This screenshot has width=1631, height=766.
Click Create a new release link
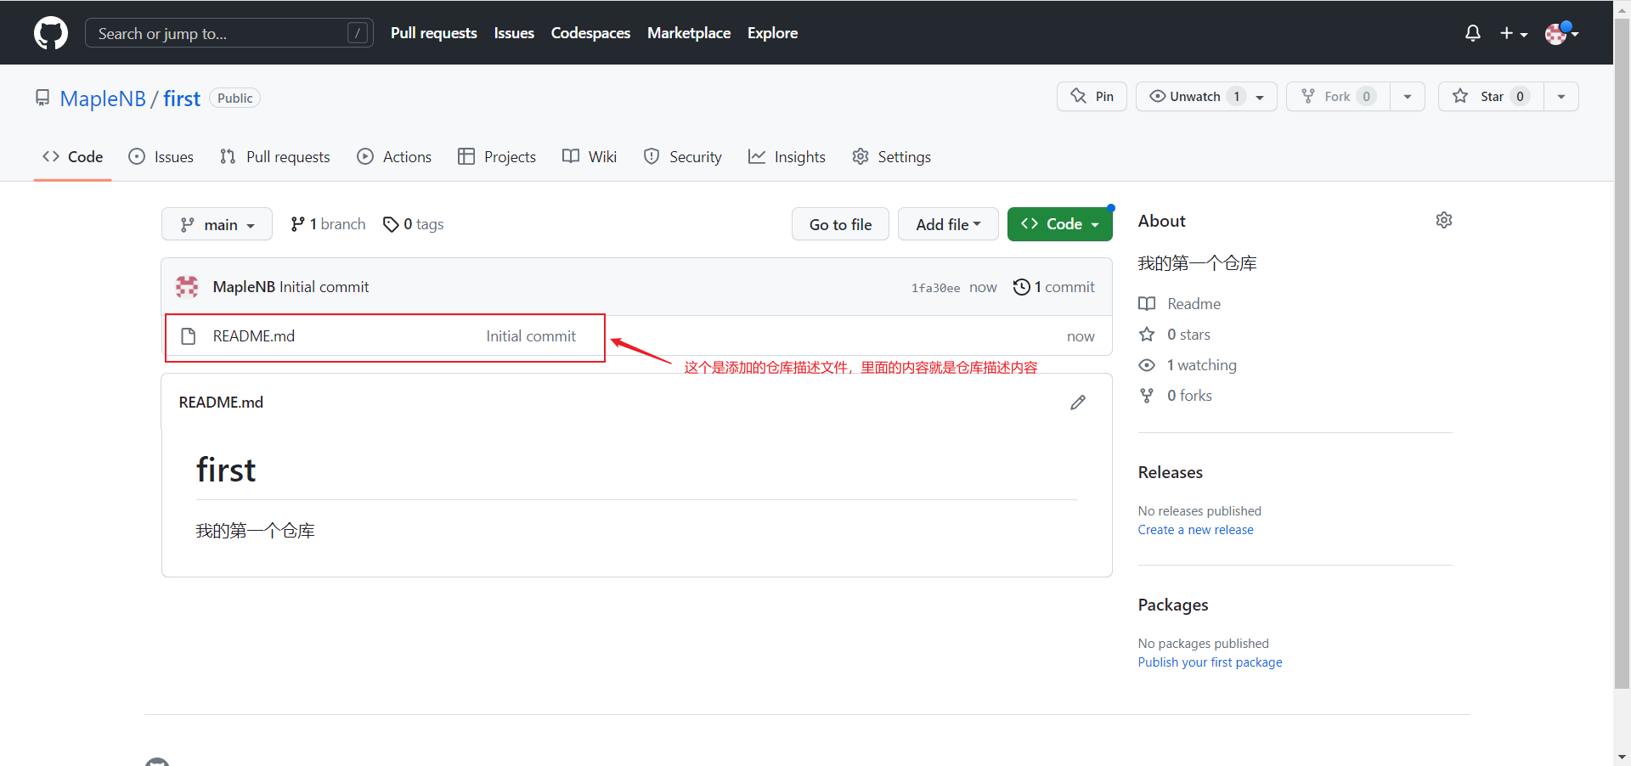click(x=1195, y=530)
